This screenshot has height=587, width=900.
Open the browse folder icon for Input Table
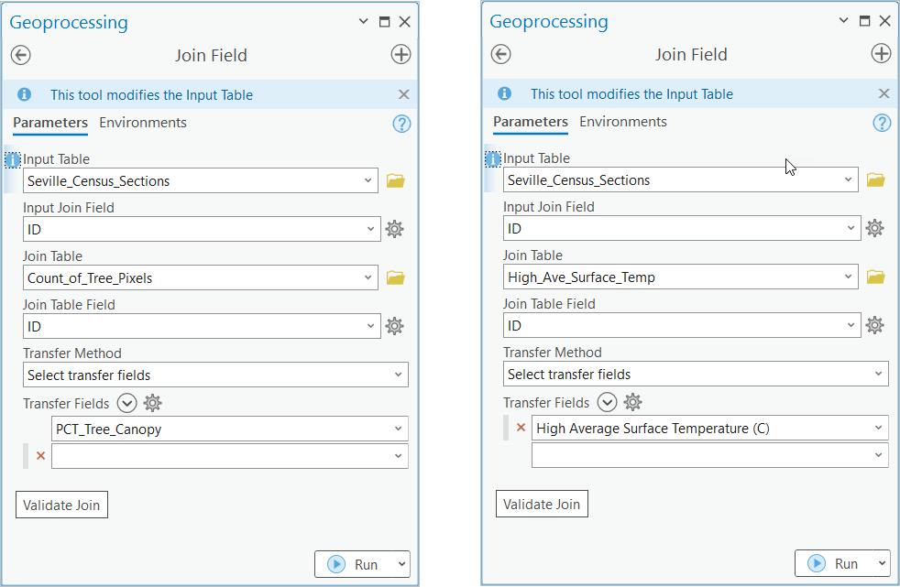click(x=395, y=180)
